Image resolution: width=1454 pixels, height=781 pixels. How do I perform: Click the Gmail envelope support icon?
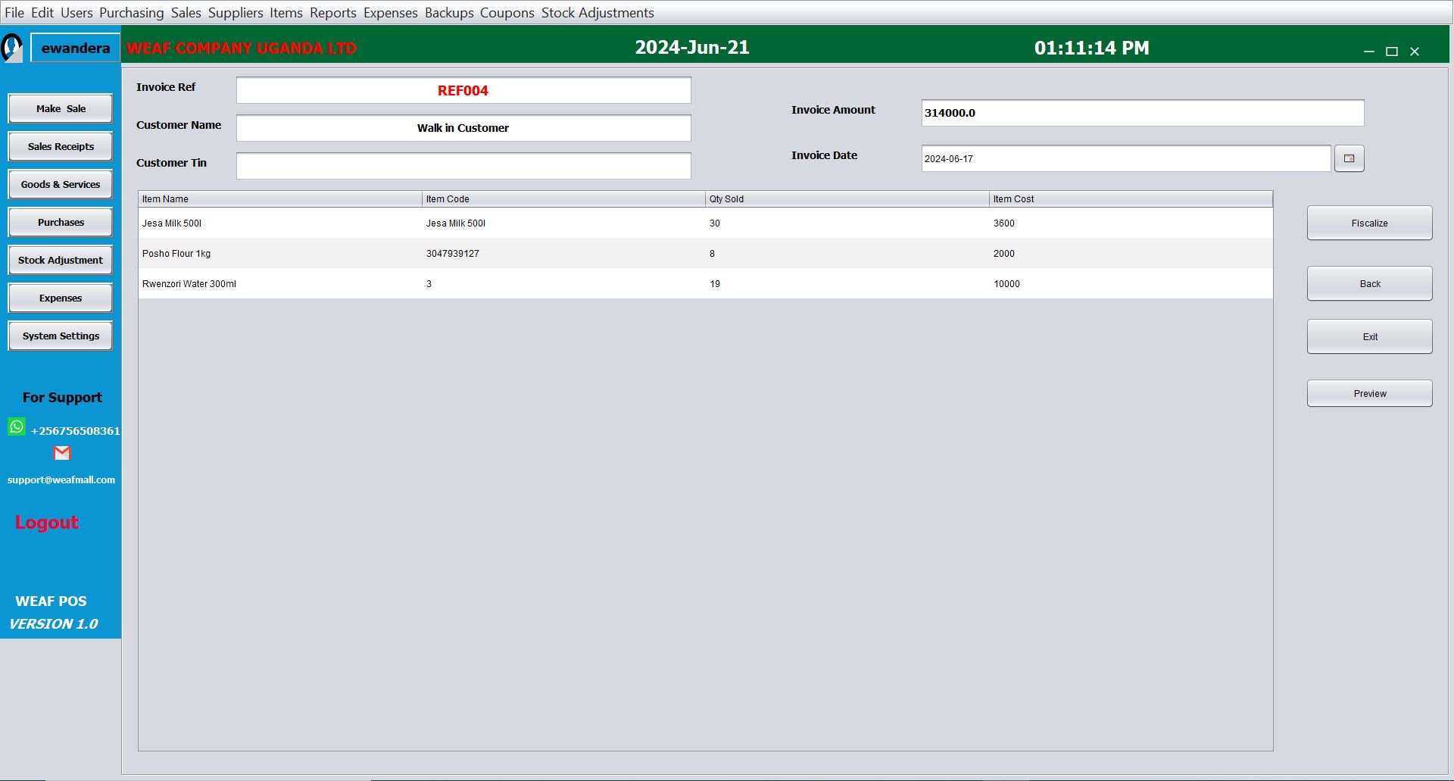pyautogui.click(x=62, y=453)
